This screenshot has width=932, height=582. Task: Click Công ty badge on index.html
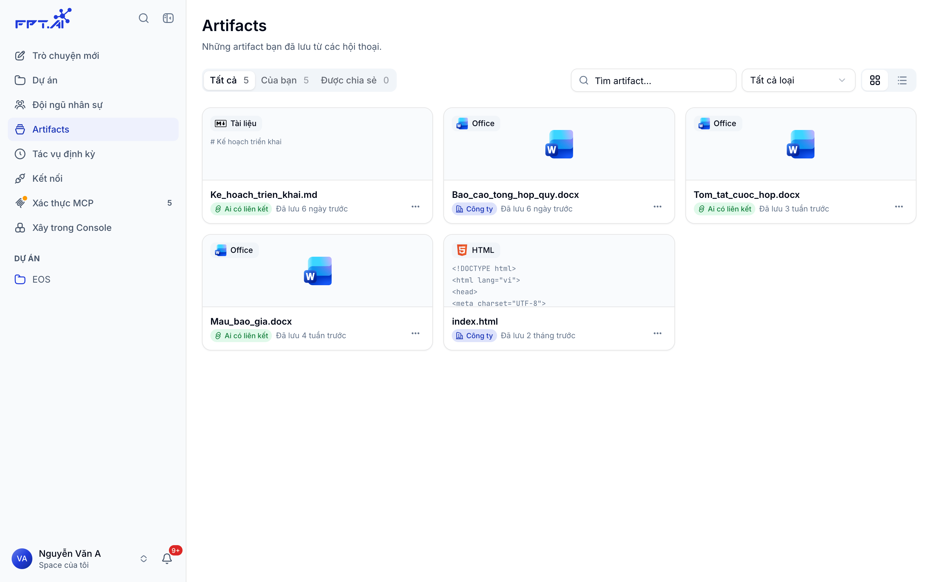[474, 335]
